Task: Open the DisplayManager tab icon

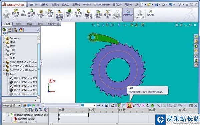Action: click(21, 30)
